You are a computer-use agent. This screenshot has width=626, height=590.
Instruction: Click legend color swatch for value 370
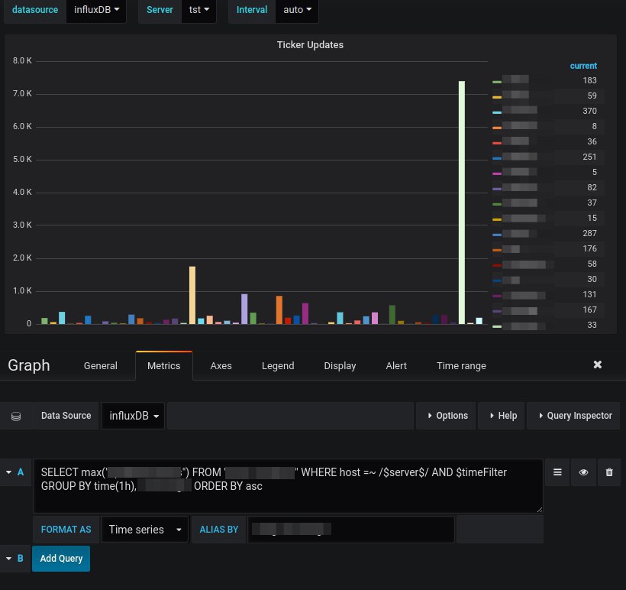click(497, 112)
